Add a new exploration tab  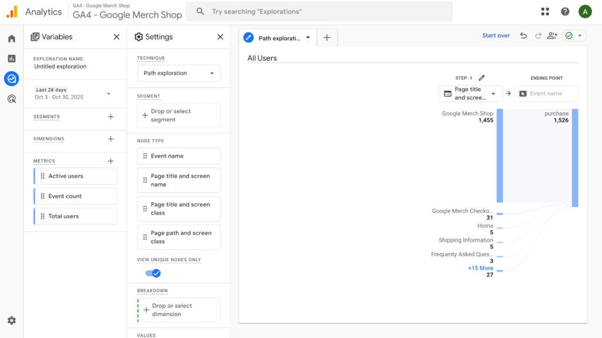click(x=327, y=38)
